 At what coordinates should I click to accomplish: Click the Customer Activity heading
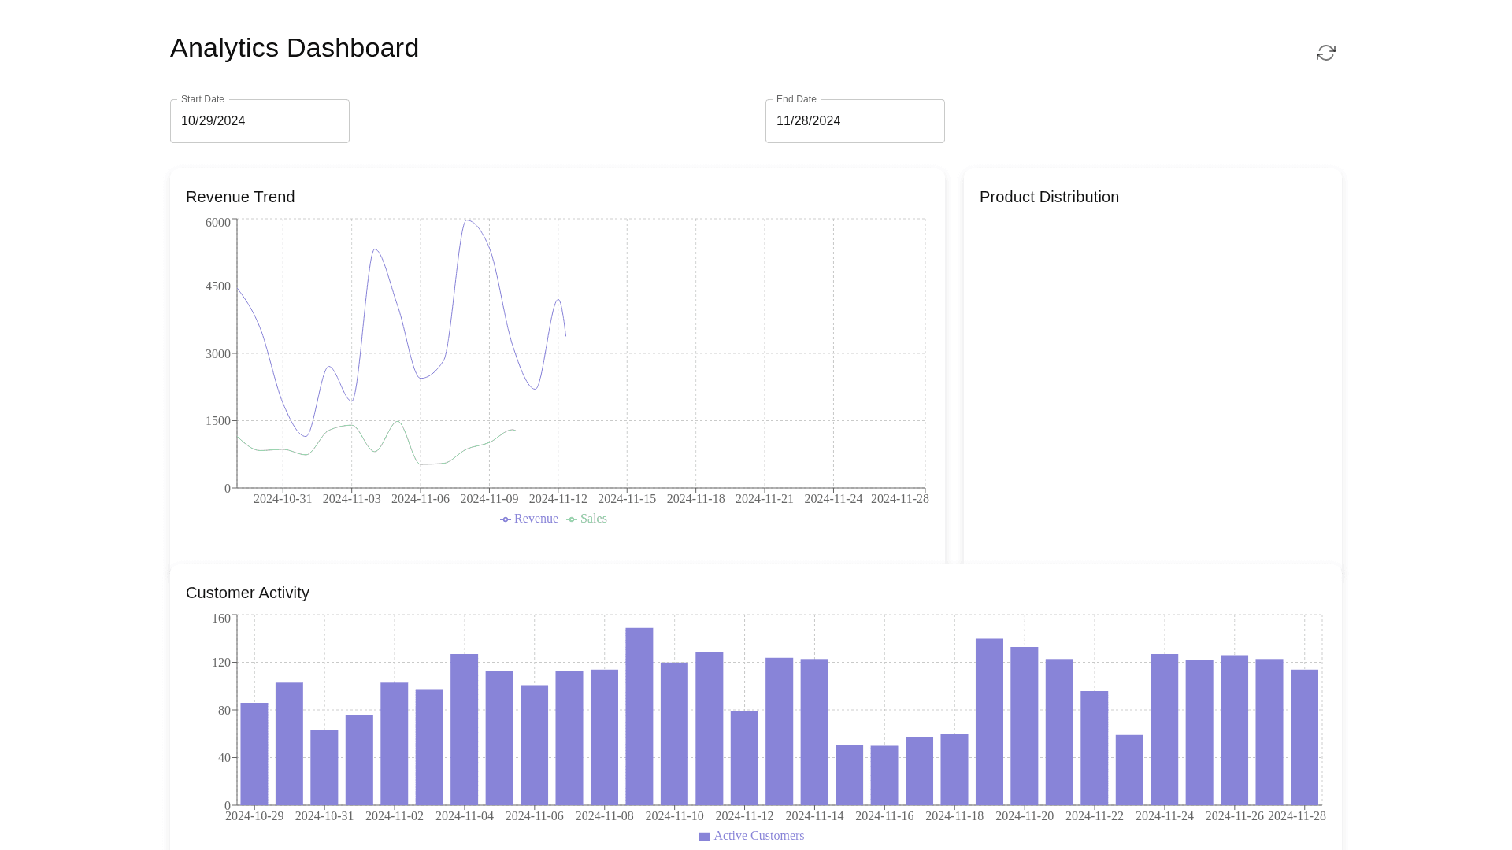247,593
